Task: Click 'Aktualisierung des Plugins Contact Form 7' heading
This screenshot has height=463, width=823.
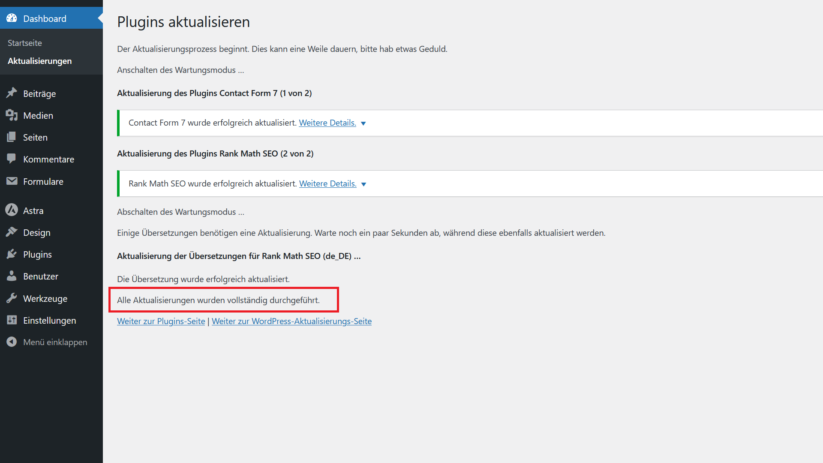Action: click(214, 93)
